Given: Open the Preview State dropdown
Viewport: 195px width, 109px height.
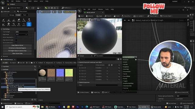Looking at the screenshot, I should pyautogui.click(x=166, y=16).
